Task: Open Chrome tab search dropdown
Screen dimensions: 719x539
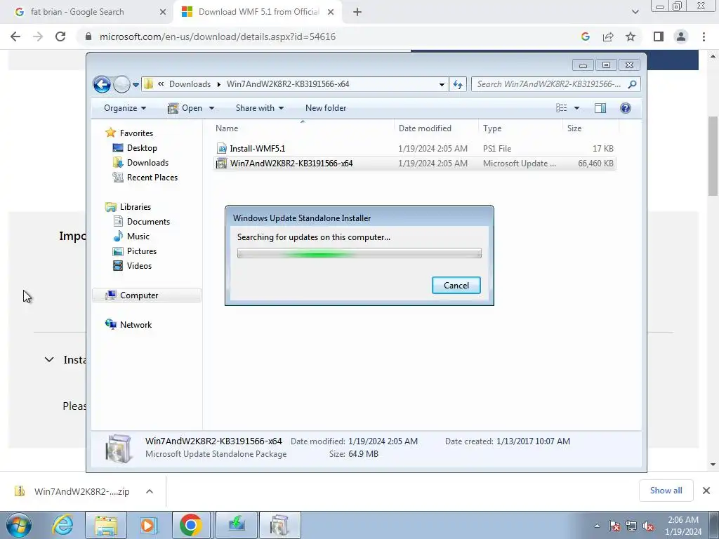Action: [635, 12]
